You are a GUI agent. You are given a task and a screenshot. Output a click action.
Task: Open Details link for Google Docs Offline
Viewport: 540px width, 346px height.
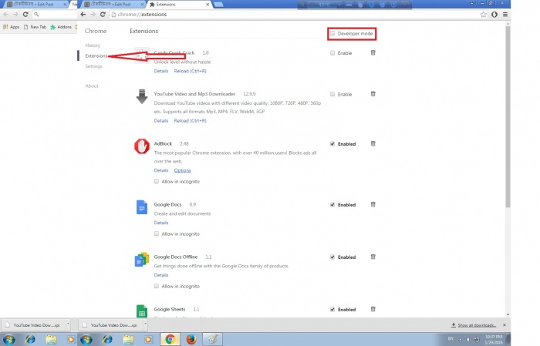click(161, 275)
